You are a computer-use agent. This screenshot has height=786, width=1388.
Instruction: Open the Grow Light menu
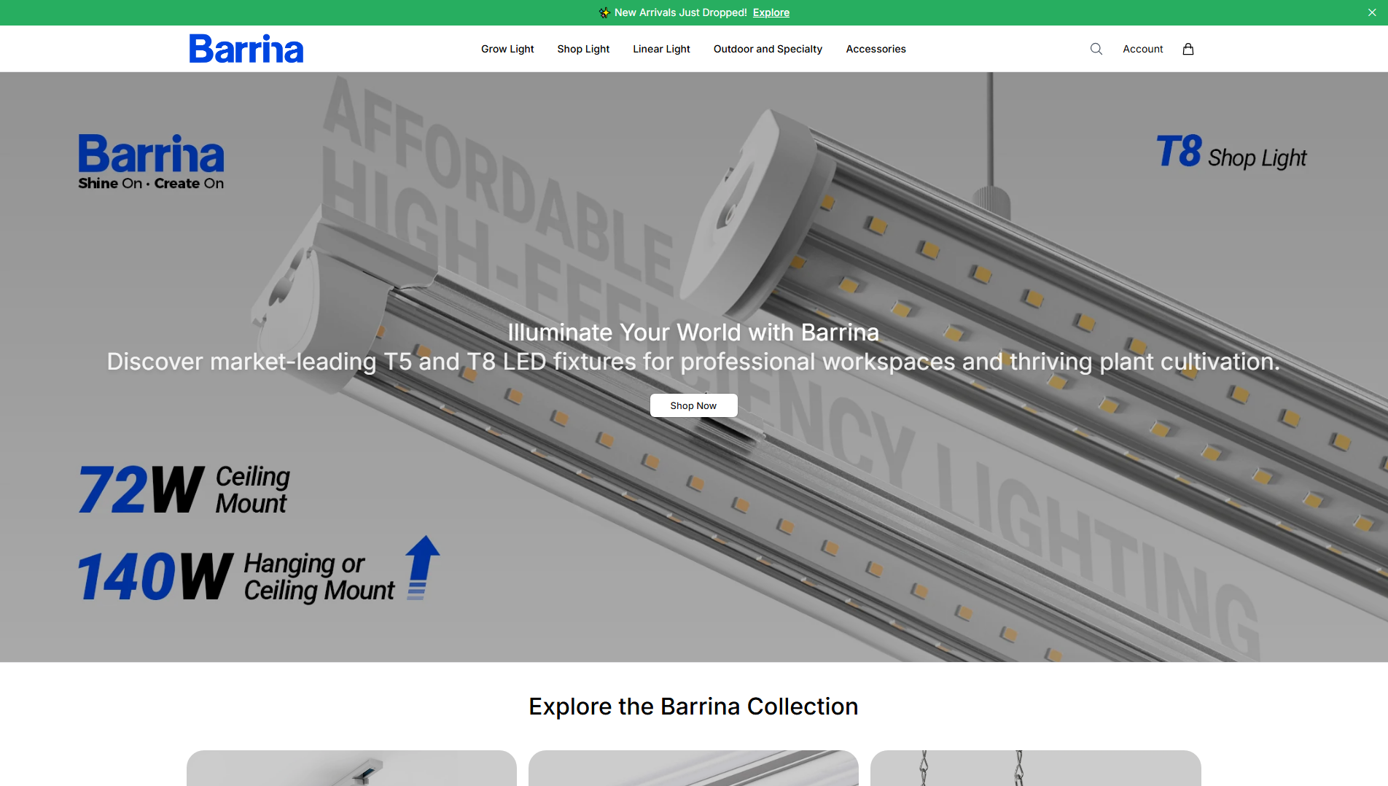point(507,49)
